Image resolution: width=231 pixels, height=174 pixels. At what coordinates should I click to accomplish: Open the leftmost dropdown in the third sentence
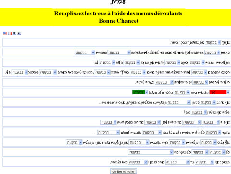coord(107,63)
